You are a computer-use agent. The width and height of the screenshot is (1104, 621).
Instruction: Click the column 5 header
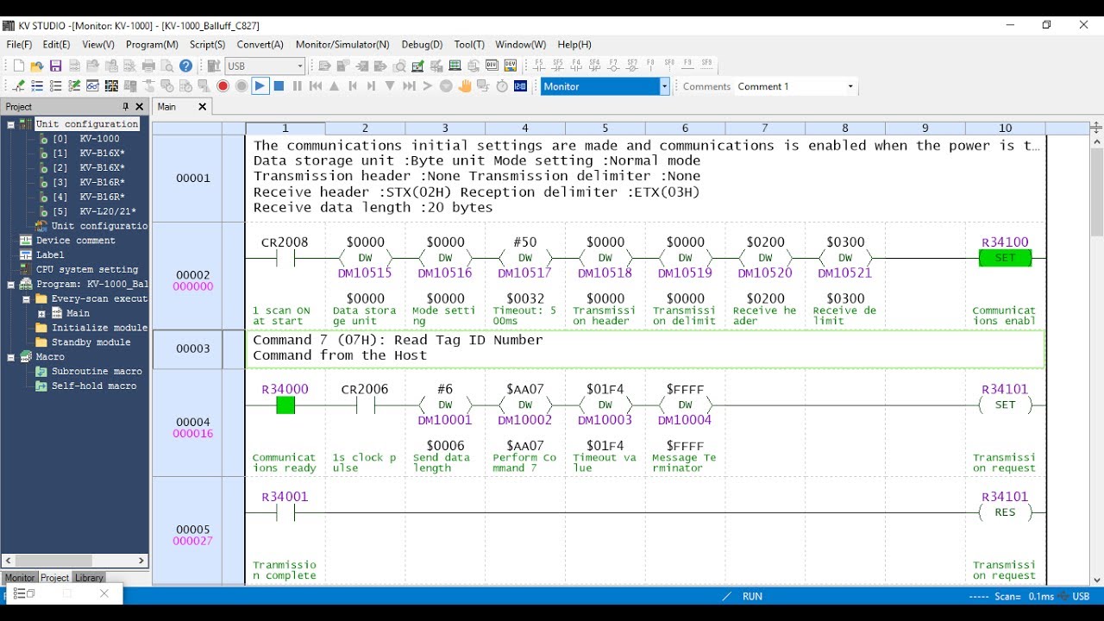coord(605,129)
